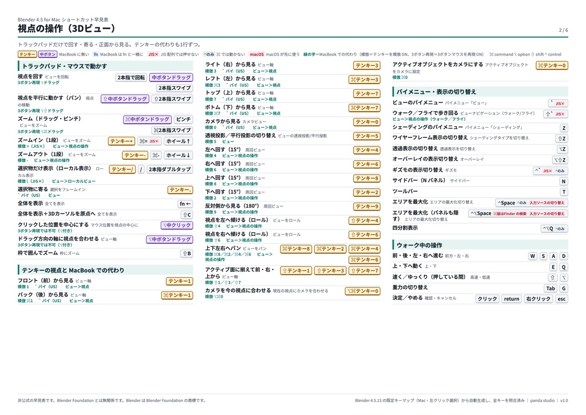Click the ⇧B keycap for 枠で囲んでズーム

[187, 254]
